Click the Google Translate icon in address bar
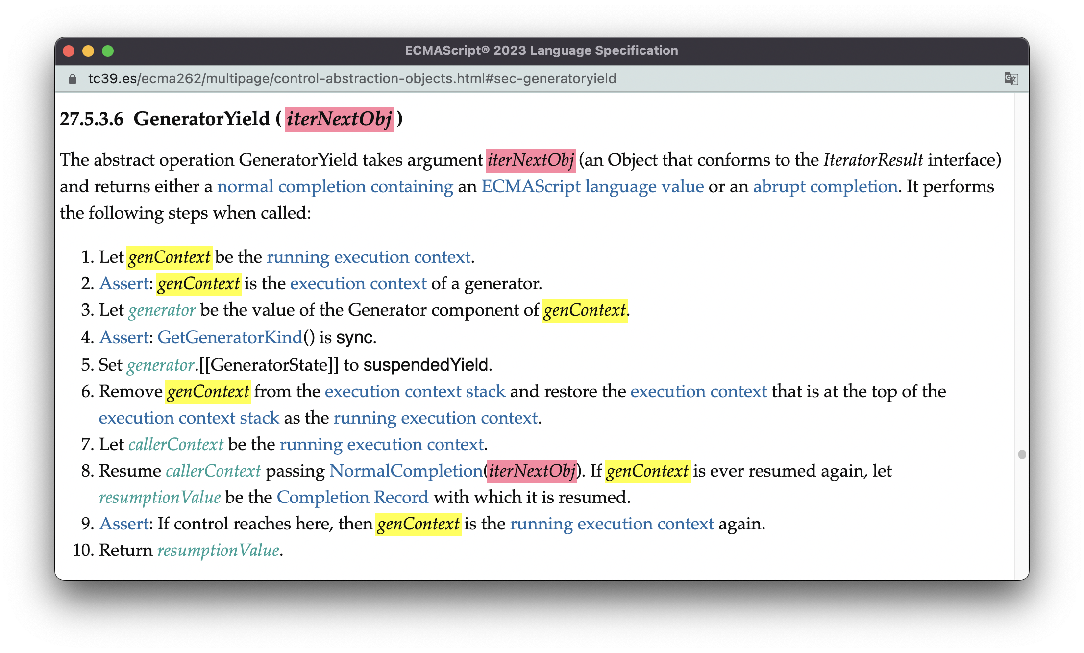Image resolution: width=1084 pixels, height=653 pixels. tap(1011, 78)
